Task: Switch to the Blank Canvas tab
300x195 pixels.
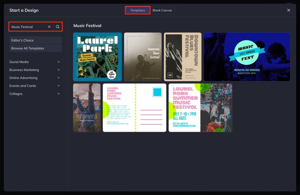Action: [162, 10]
